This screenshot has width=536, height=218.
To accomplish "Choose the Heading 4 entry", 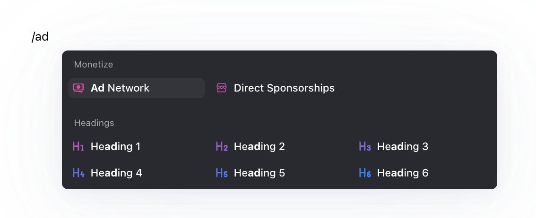I will point(116,173).
